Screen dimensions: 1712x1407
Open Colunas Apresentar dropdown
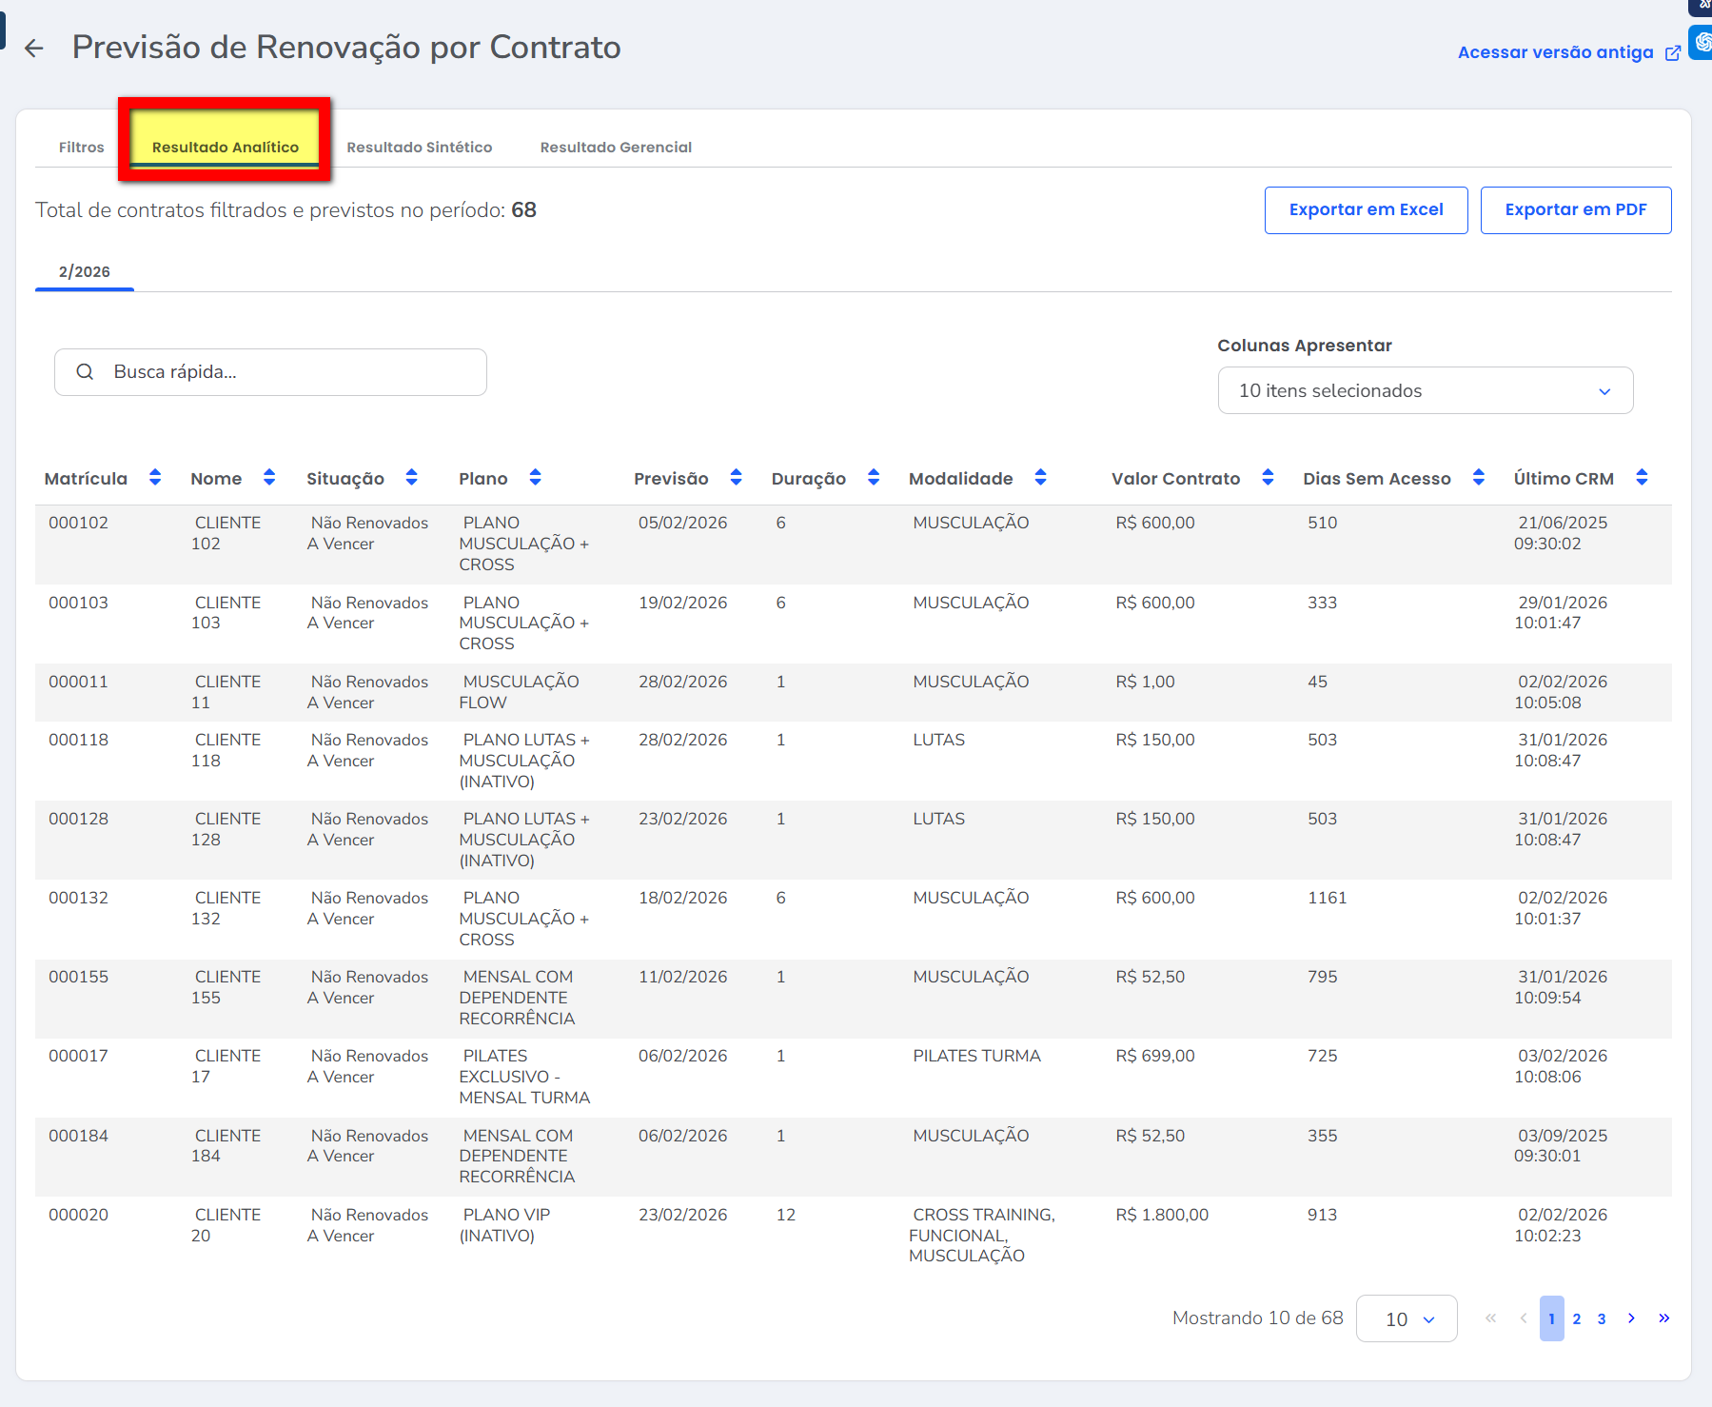pyautogui.click(x=1425, y=390)
